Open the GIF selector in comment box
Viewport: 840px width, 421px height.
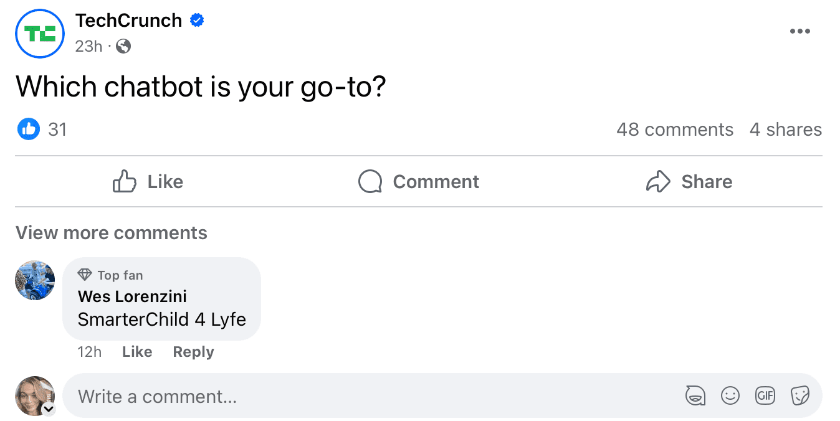coord(765,395)
